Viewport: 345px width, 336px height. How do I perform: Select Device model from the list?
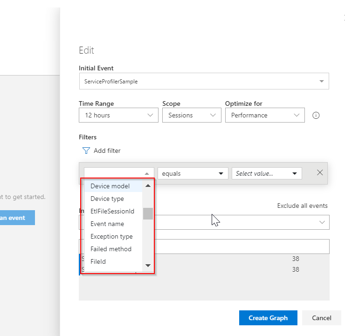tap(110, 186)
